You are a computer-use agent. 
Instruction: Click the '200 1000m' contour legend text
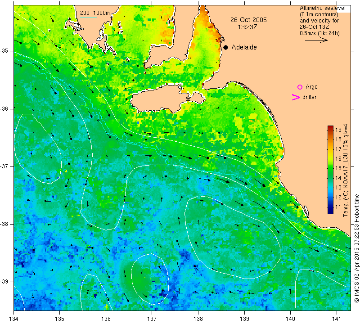95,13
